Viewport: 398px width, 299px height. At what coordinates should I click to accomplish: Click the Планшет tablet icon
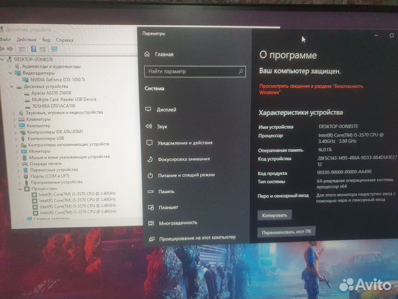[151, 208]
